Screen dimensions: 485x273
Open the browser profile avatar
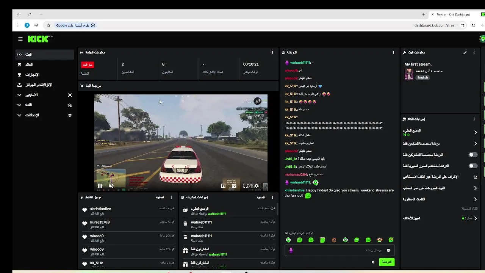(27, 25)
